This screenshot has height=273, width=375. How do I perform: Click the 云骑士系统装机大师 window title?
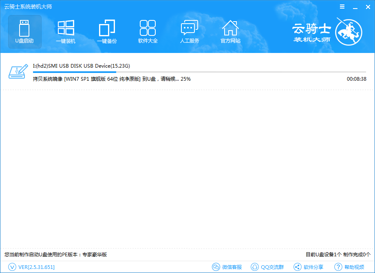click(28, 7)
